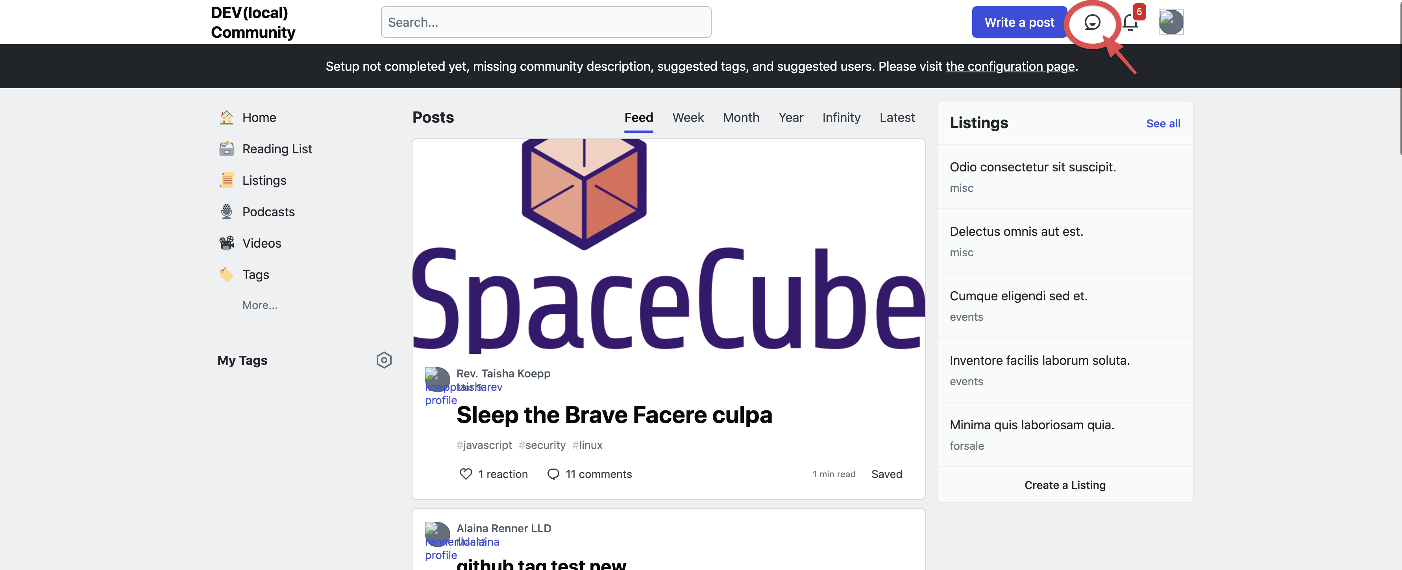The image size is (1402, 570).
Task: Select the Infinity feed tab
Action: [841, 118]
